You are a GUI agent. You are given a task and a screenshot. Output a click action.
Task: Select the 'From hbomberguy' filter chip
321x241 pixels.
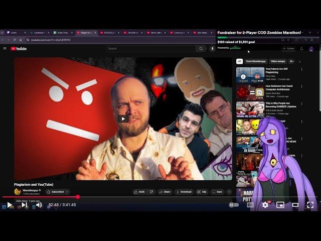click(256, 61)
